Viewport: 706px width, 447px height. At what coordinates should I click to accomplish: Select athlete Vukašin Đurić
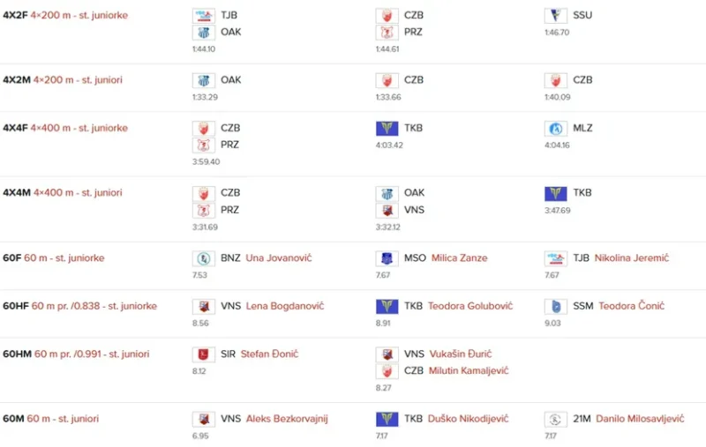click(460, 354)
